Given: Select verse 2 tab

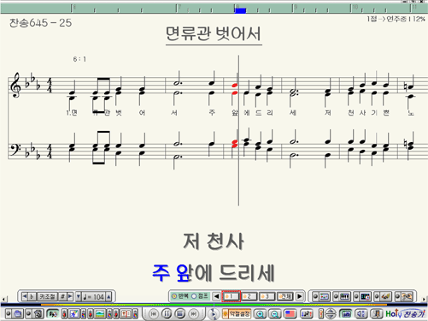Looking at the screenshot, I should (x=249, y=296).
